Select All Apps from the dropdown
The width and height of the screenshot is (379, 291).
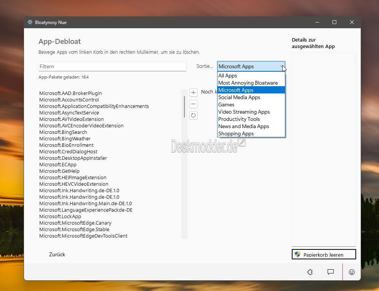coord(251,76)
